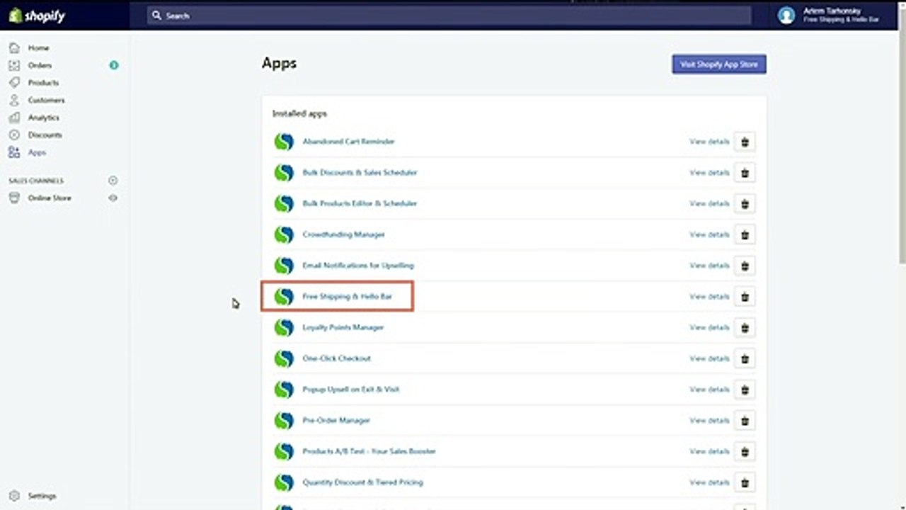View details for Popup Upsell on Exit & Visit

click(709, 390)
